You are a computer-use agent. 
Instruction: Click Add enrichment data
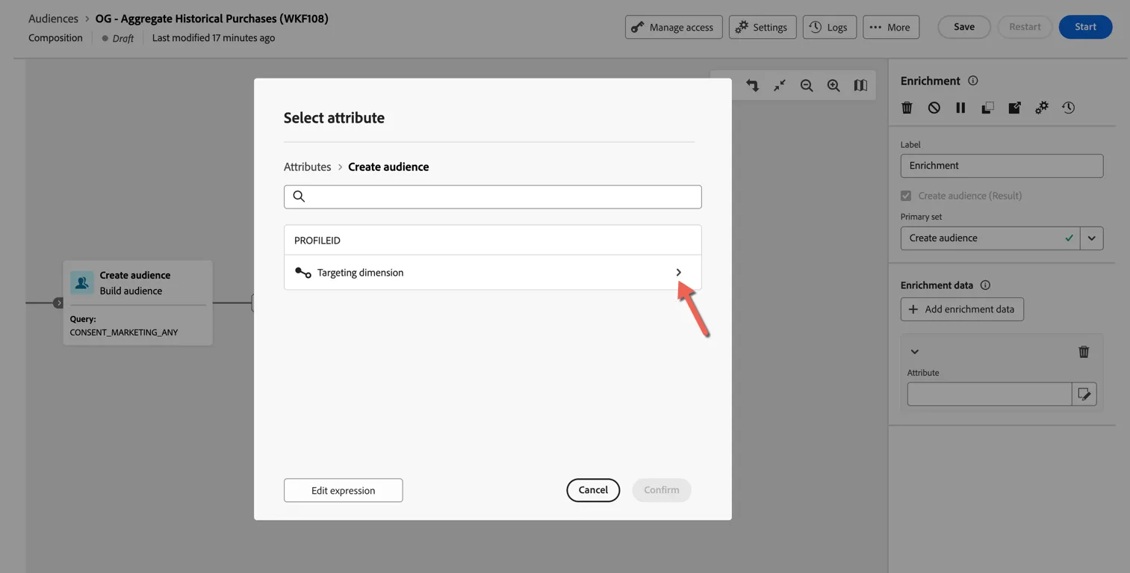click(x=962, y=309)
